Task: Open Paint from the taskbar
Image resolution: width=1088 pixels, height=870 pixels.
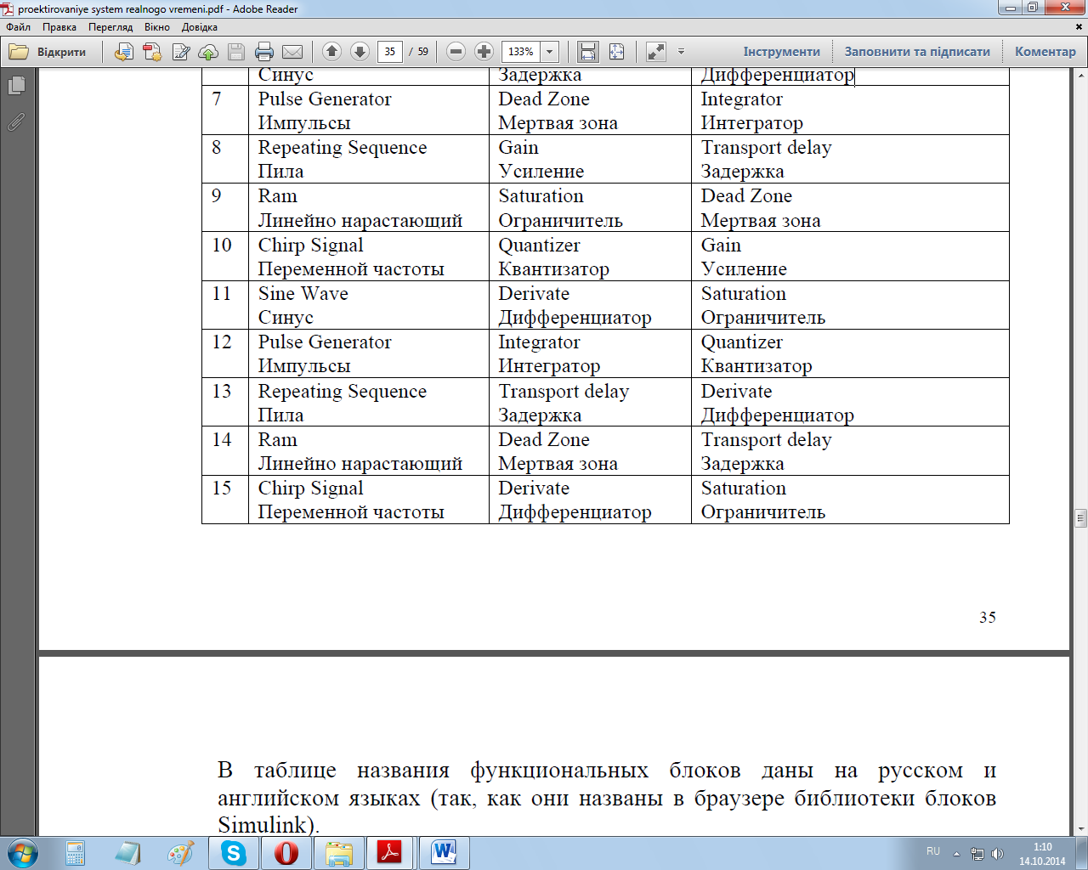Action: 180,853
